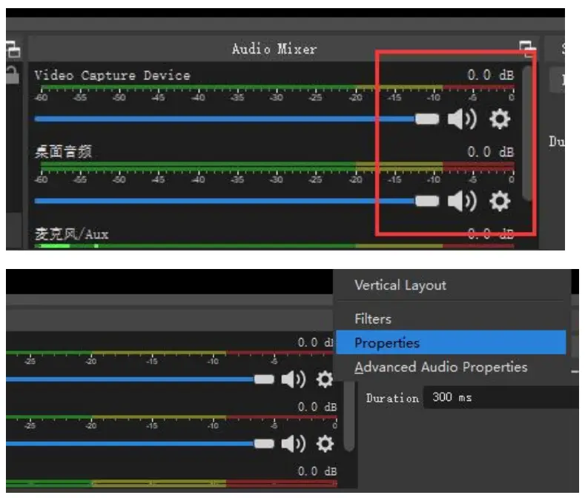Click the 麦克风/Aux source label
The image size is (585, 498).
(x=72, y=234)
